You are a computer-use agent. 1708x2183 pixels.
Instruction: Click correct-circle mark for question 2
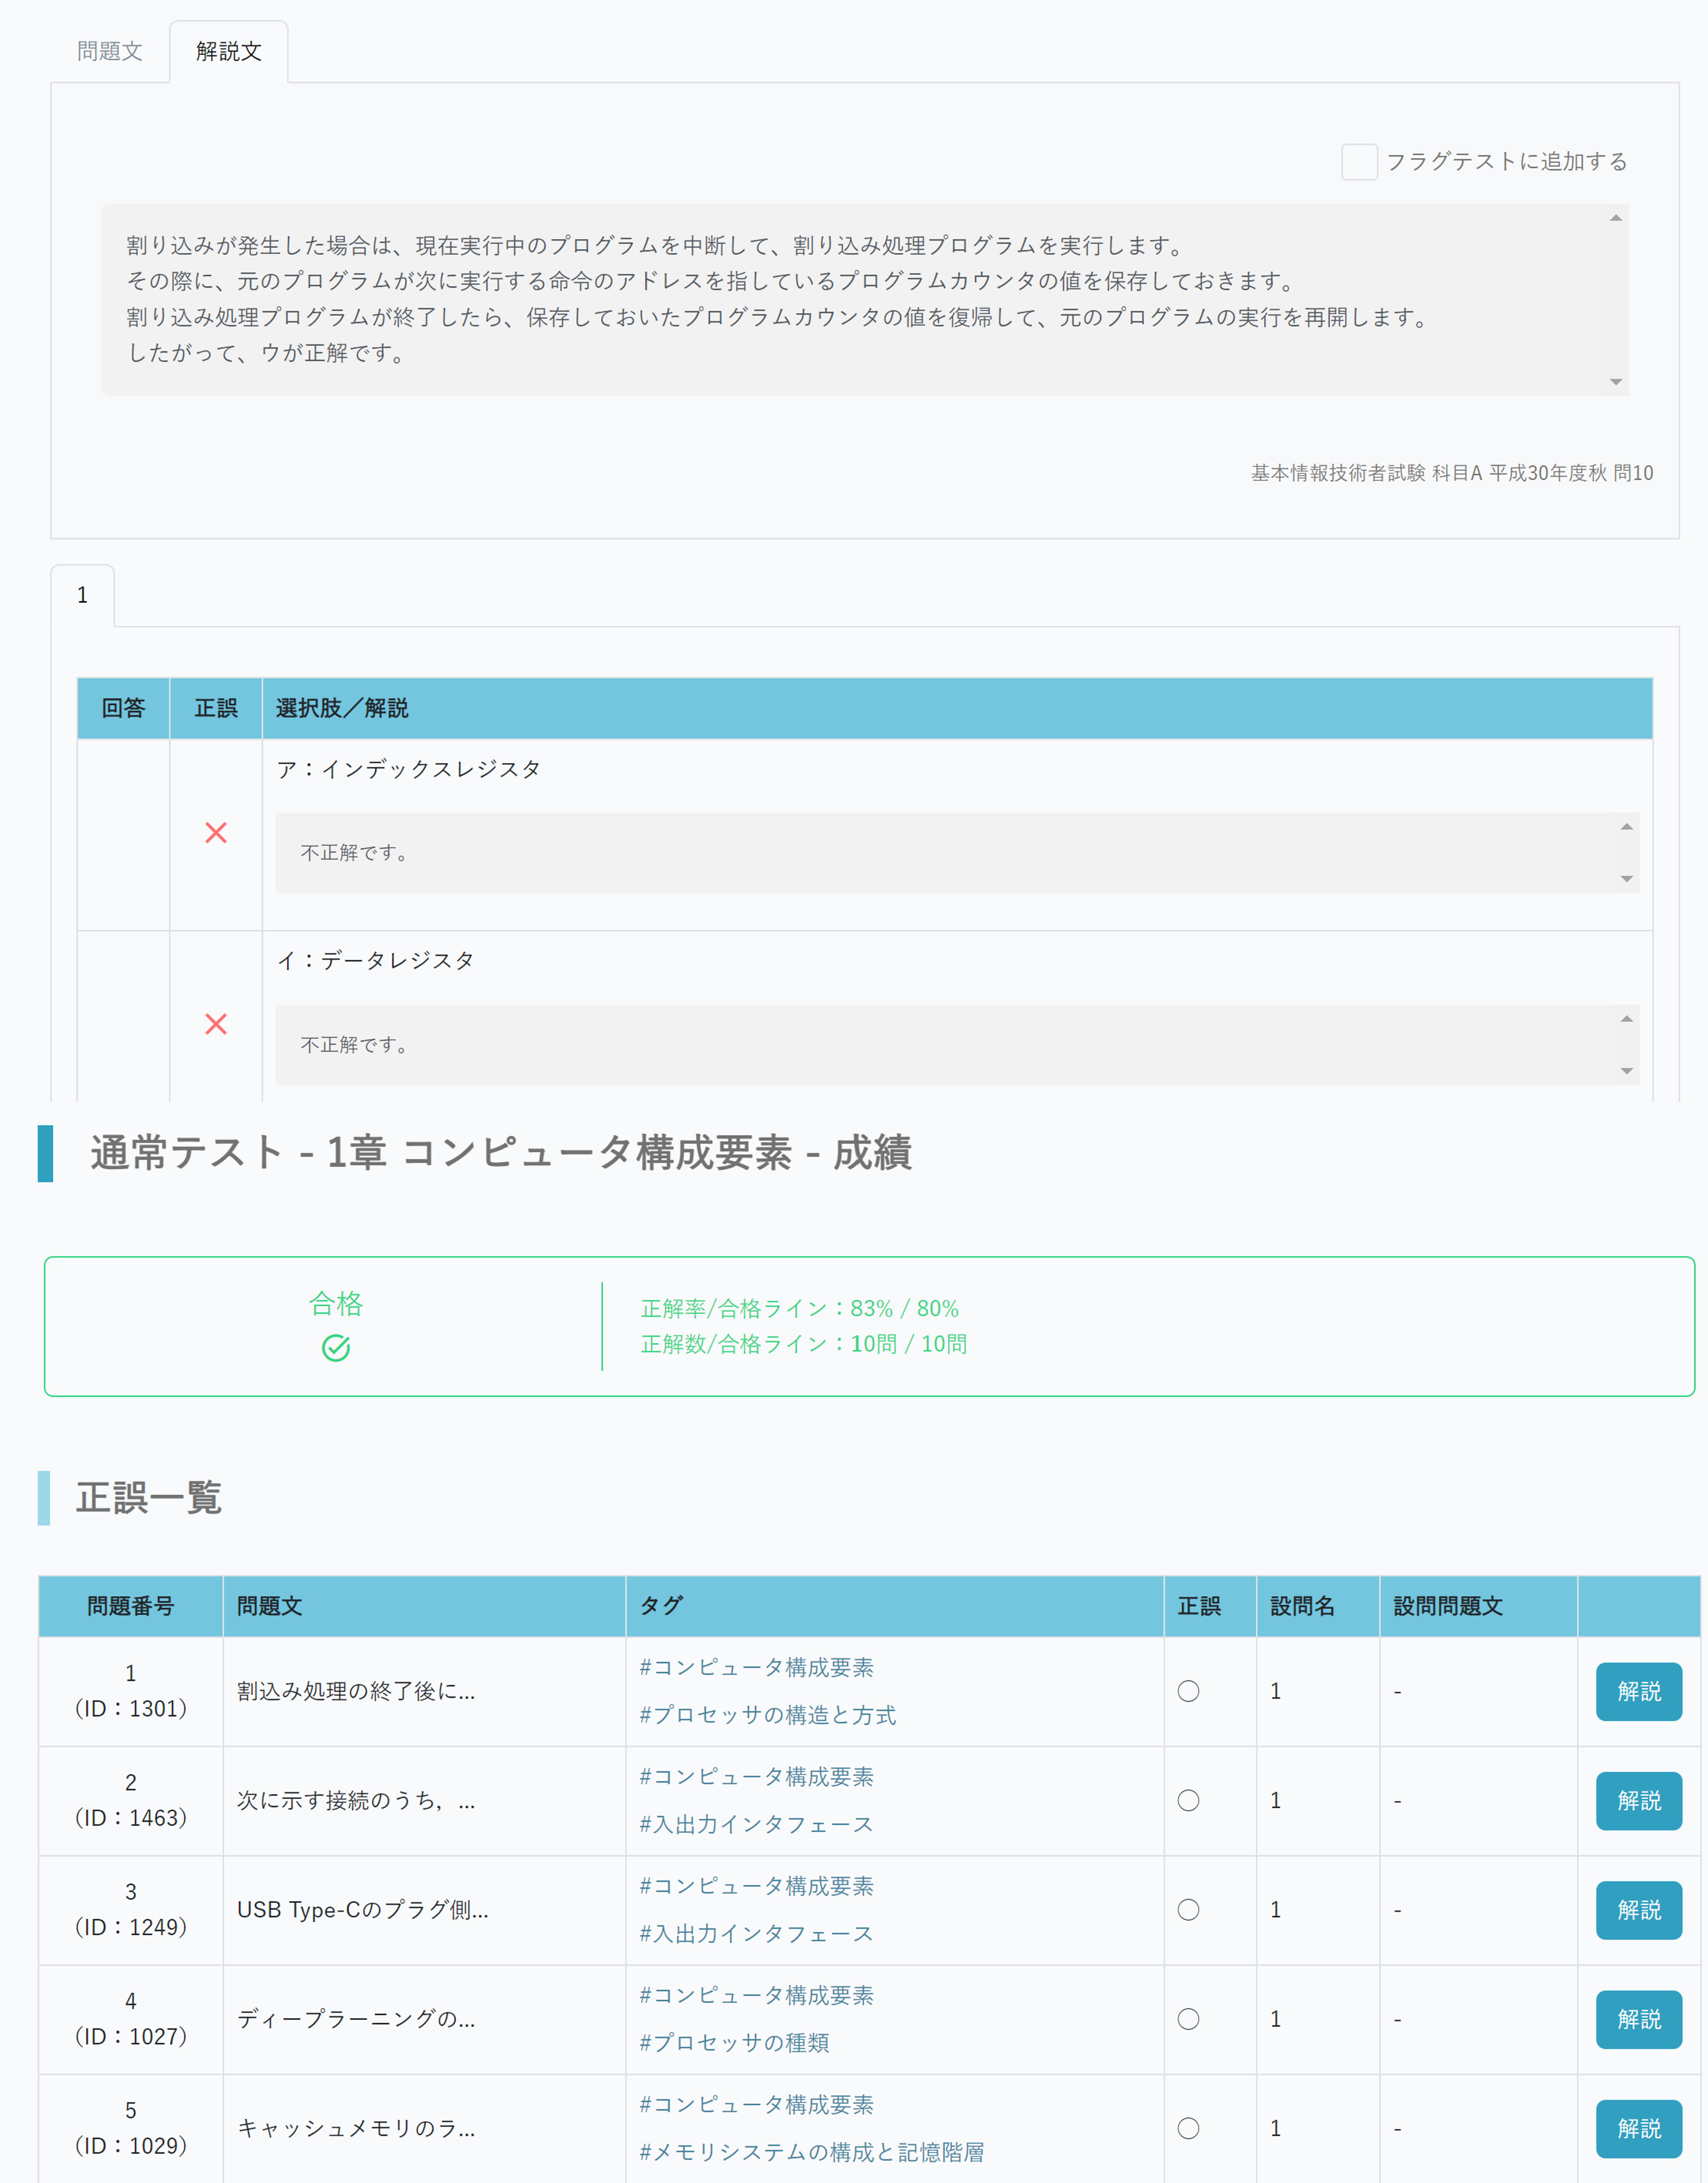(x=1188, y=1801)
